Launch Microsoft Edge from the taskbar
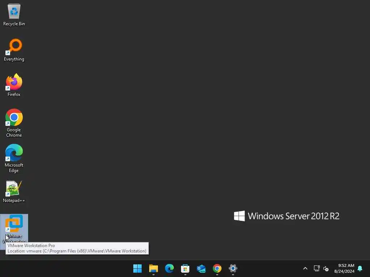This screenshot has width=370, height=277. click(169, 268)
